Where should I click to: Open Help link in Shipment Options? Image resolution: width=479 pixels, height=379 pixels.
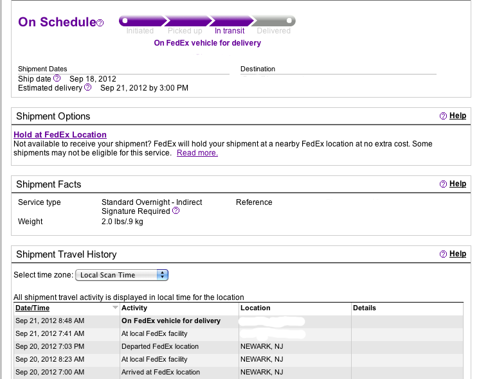point(458,116)
